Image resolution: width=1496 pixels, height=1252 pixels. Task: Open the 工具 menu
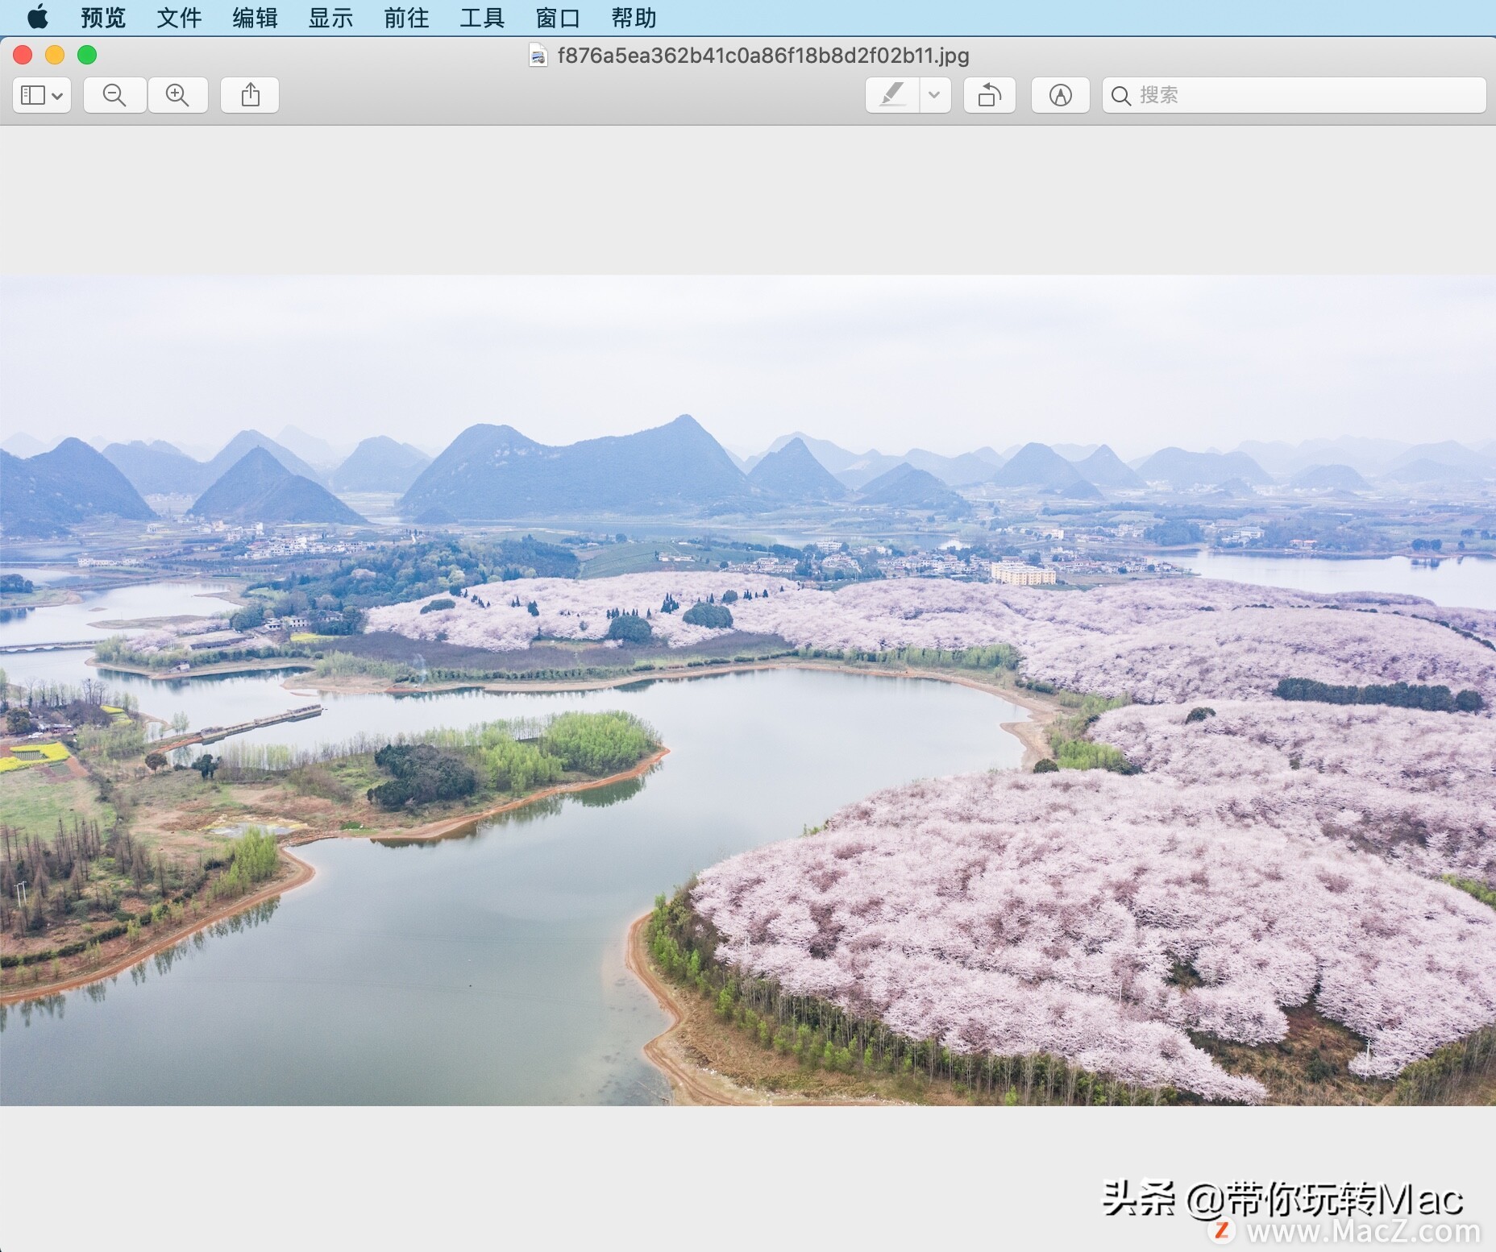coord(482,17)
